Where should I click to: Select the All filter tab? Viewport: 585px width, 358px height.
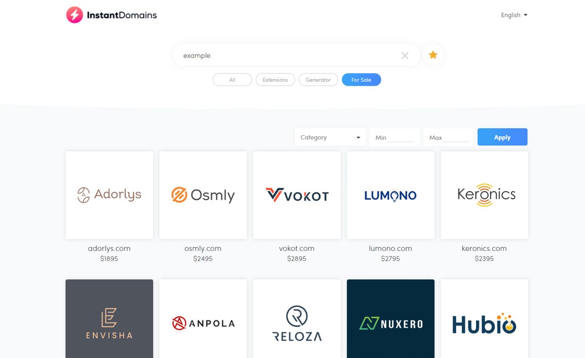point(232,80)
